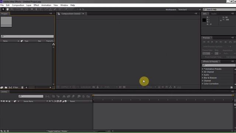Viewport: 236px width, 133px height.
Task: Open the Animation menu
Action: [46, 5]
